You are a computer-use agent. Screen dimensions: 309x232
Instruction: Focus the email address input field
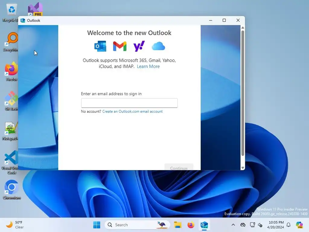click(x=129, y=103)
